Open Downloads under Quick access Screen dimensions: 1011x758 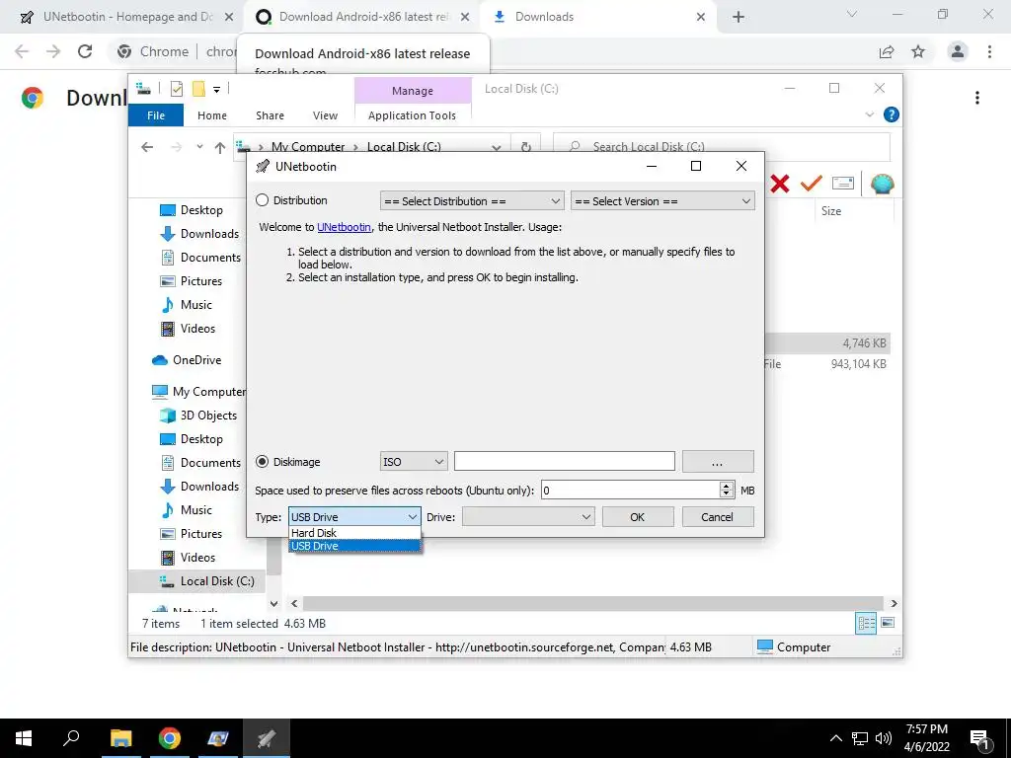pyautogui.click(x=199, y=234)
